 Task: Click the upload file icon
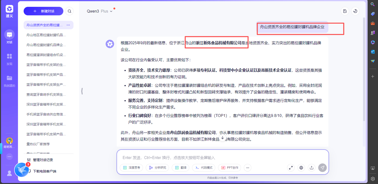pos(312,168)
